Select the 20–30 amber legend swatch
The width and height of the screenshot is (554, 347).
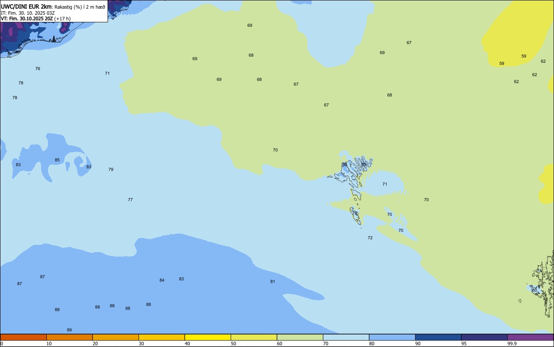pos(116,337)
